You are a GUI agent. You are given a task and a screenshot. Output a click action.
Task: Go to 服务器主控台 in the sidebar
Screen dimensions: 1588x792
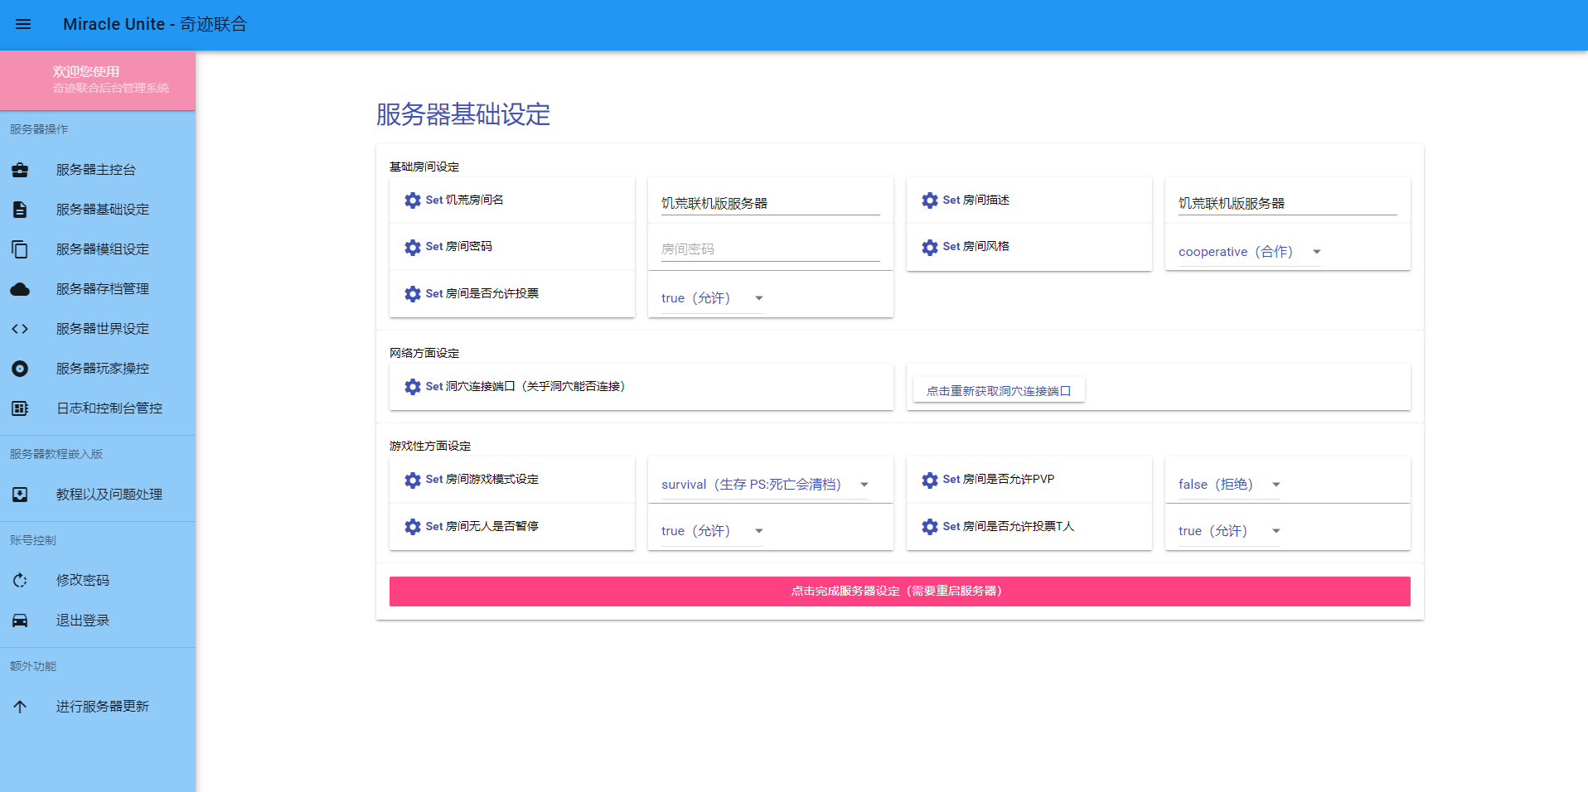pyautogui.click(x=98, y=170)
